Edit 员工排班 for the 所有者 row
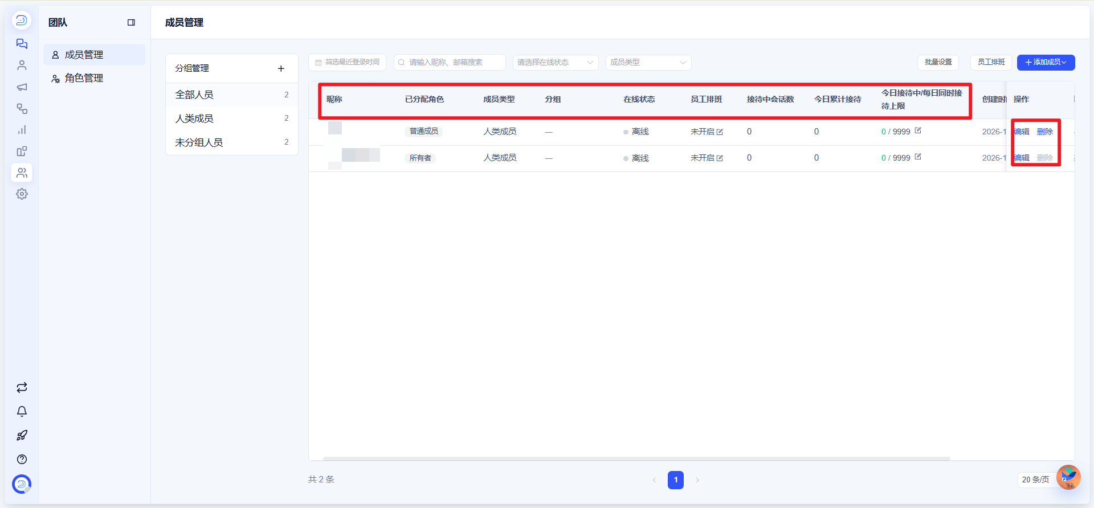Screen dimensions: 1094x508 coord(720,158)
